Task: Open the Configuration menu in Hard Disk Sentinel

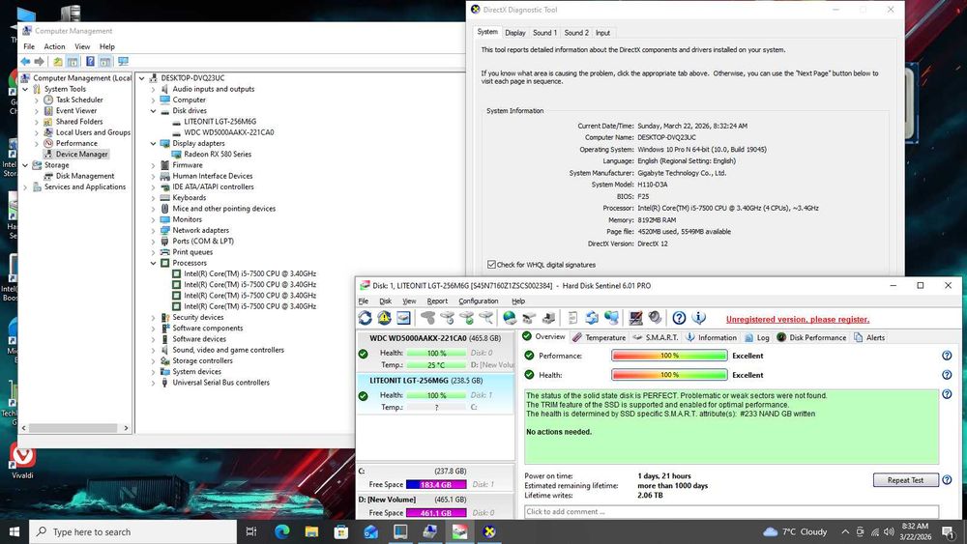Action: (478, 301)
